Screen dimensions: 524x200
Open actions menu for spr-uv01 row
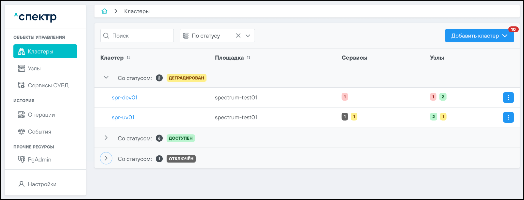coord(508,117)
